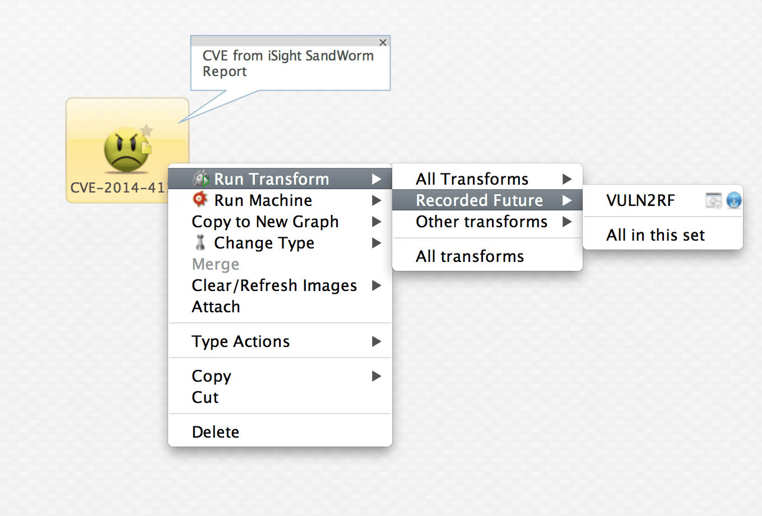Click the Change Type icon
The height and width of the screenshot is (516, 762).
pos(200,242)
